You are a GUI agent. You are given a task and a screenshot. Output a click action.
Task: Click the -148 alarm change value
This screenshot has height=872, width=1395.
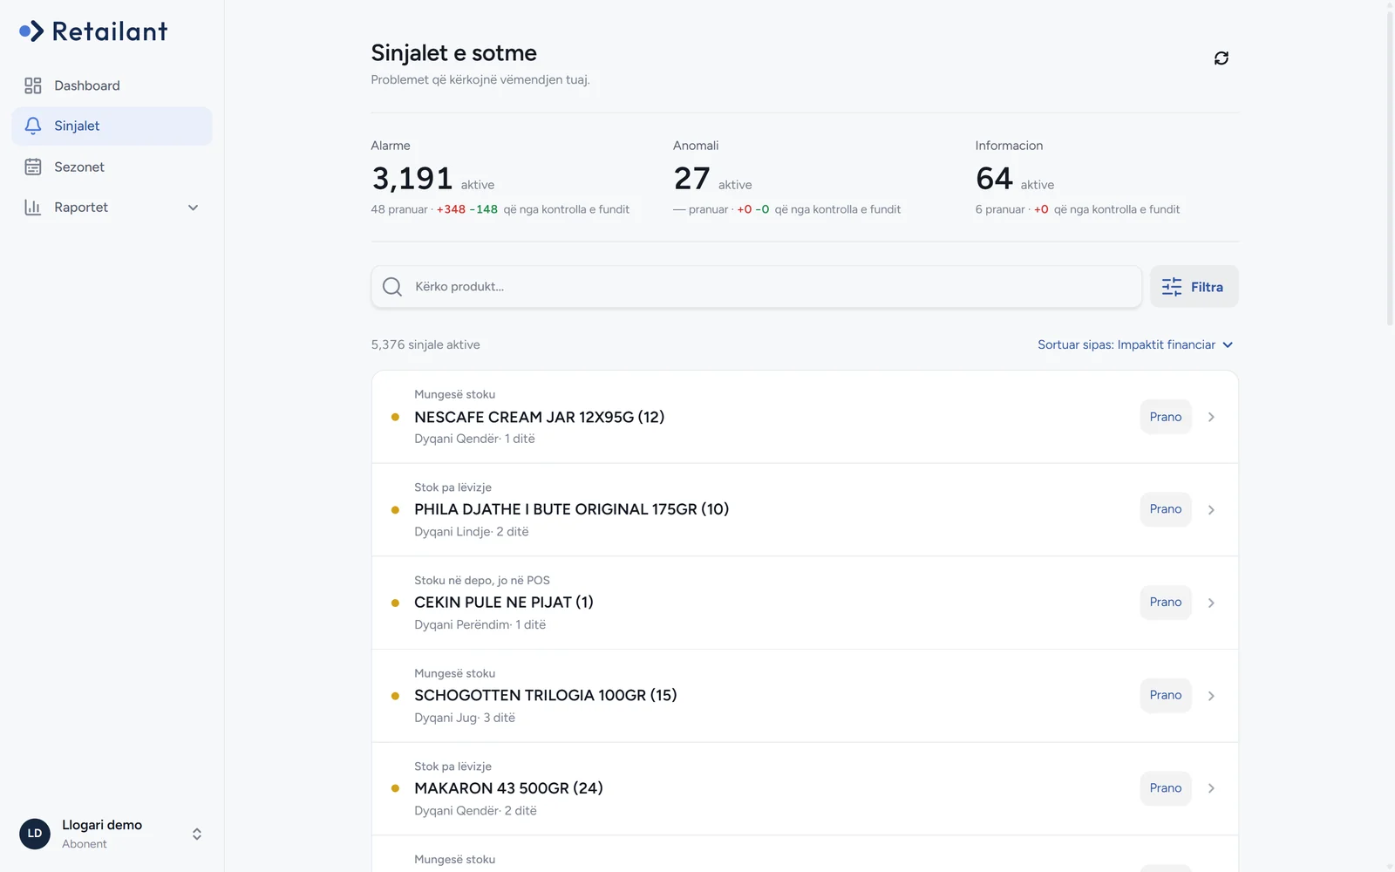click(483, 209)
